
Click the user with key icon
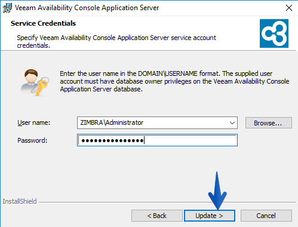tap(35, 82)
